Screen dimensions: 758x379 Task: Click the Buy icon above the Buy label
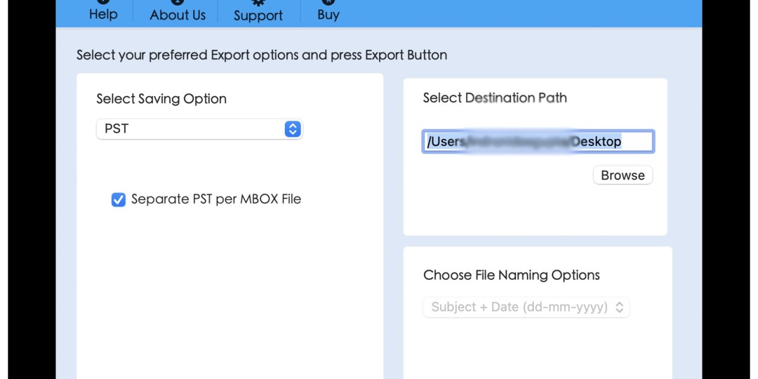[327, 1]
